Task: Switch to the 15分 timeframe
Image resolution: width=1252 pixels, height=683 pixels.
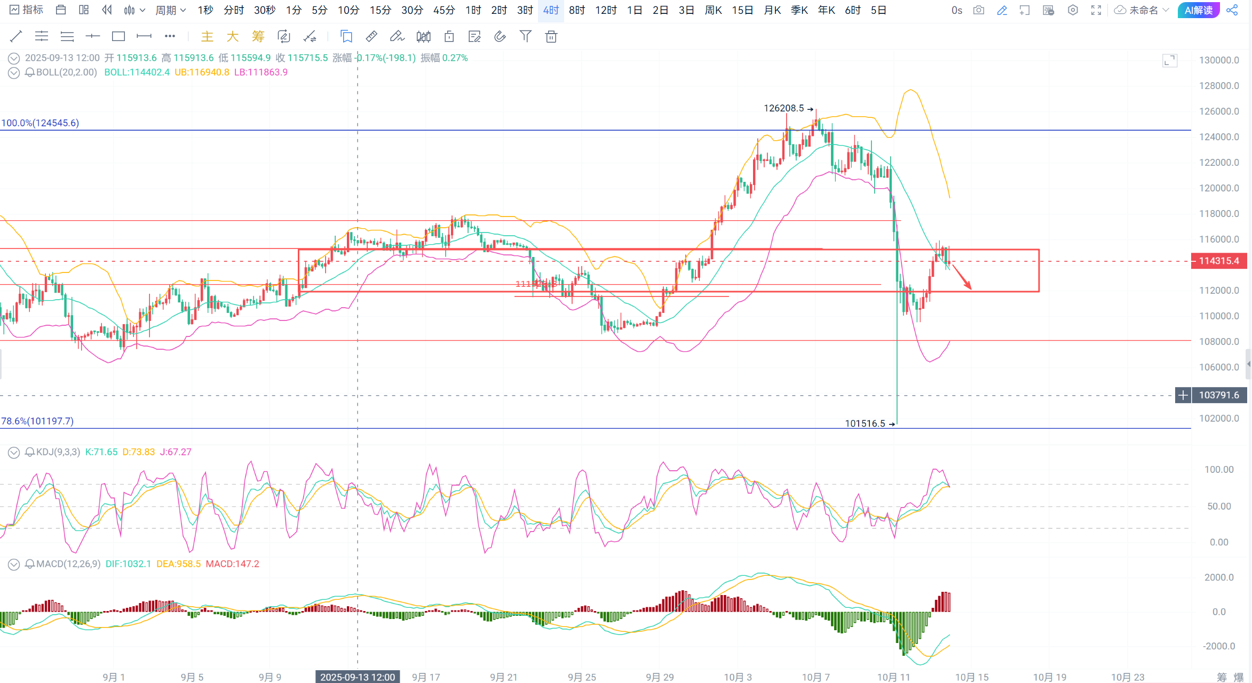Action: tap(380, 10)
